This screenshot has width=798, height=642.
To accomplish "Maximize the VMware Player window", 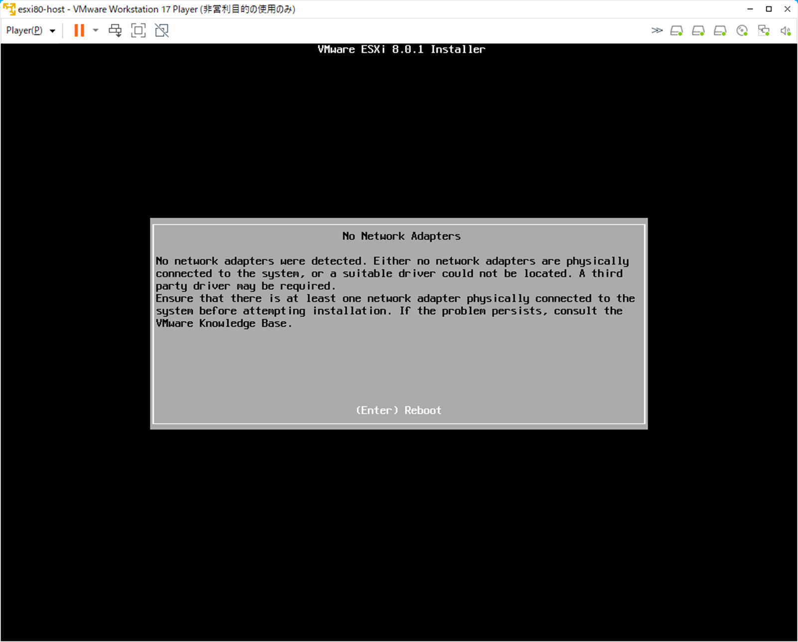I will 769,9.
